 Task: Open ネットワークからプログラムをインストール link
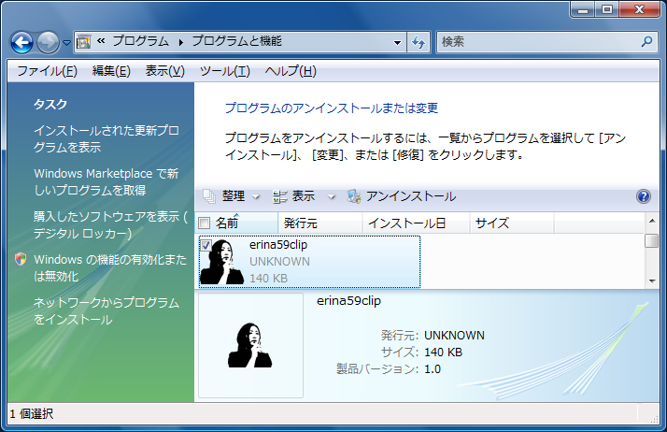[x=106, y=311]
